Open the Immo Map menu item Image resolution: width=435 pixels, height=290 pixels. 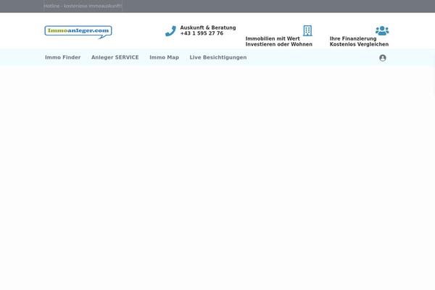pyautogui.click(x=165, y=57)
